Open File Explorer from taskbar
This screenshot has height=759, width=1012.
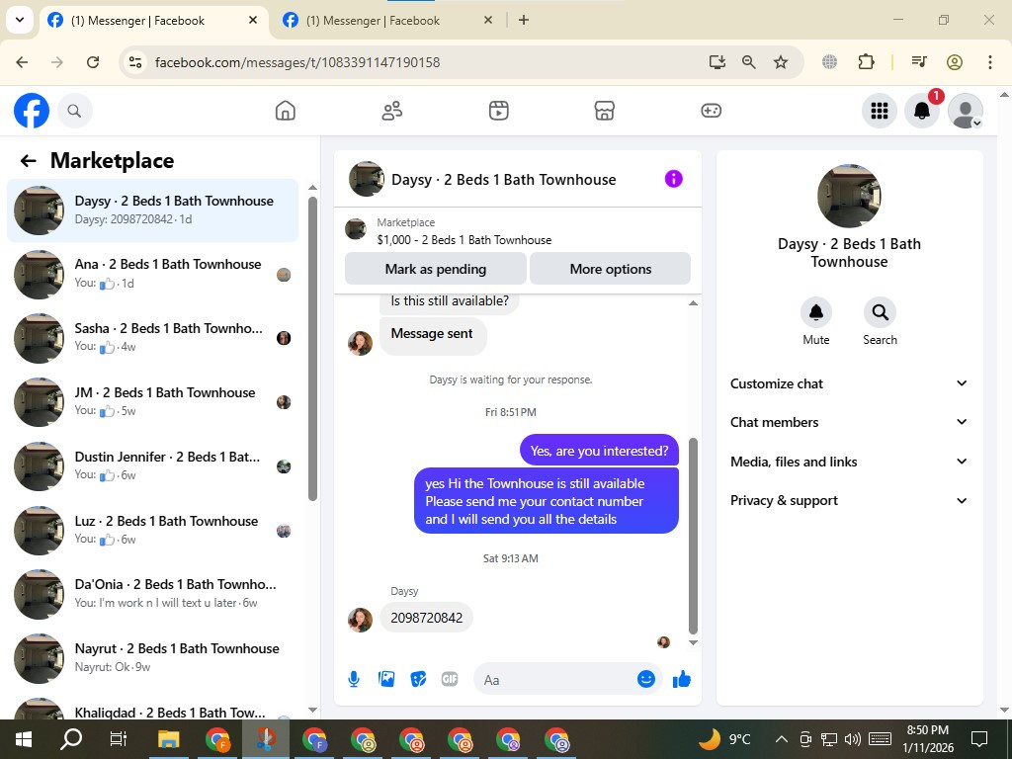pos(168,739)
